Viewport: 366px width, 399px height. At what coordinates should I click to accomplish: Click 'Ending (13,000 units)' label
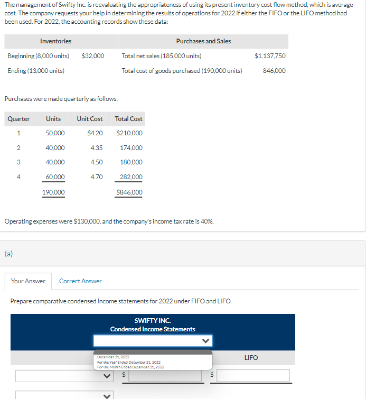point(36,71)
